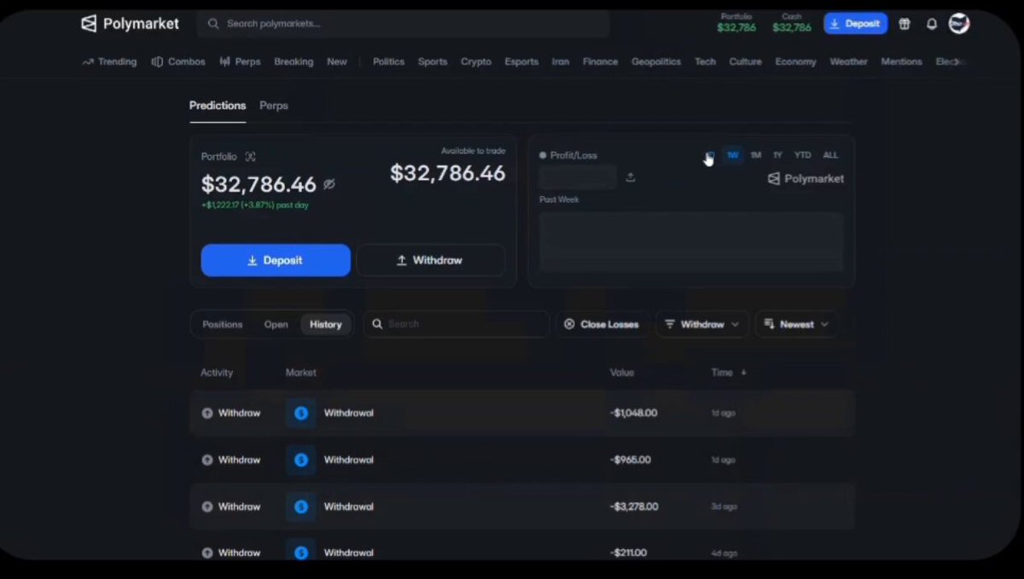
Task: Focus the Search polymarkets field
Action: point(403,24)
